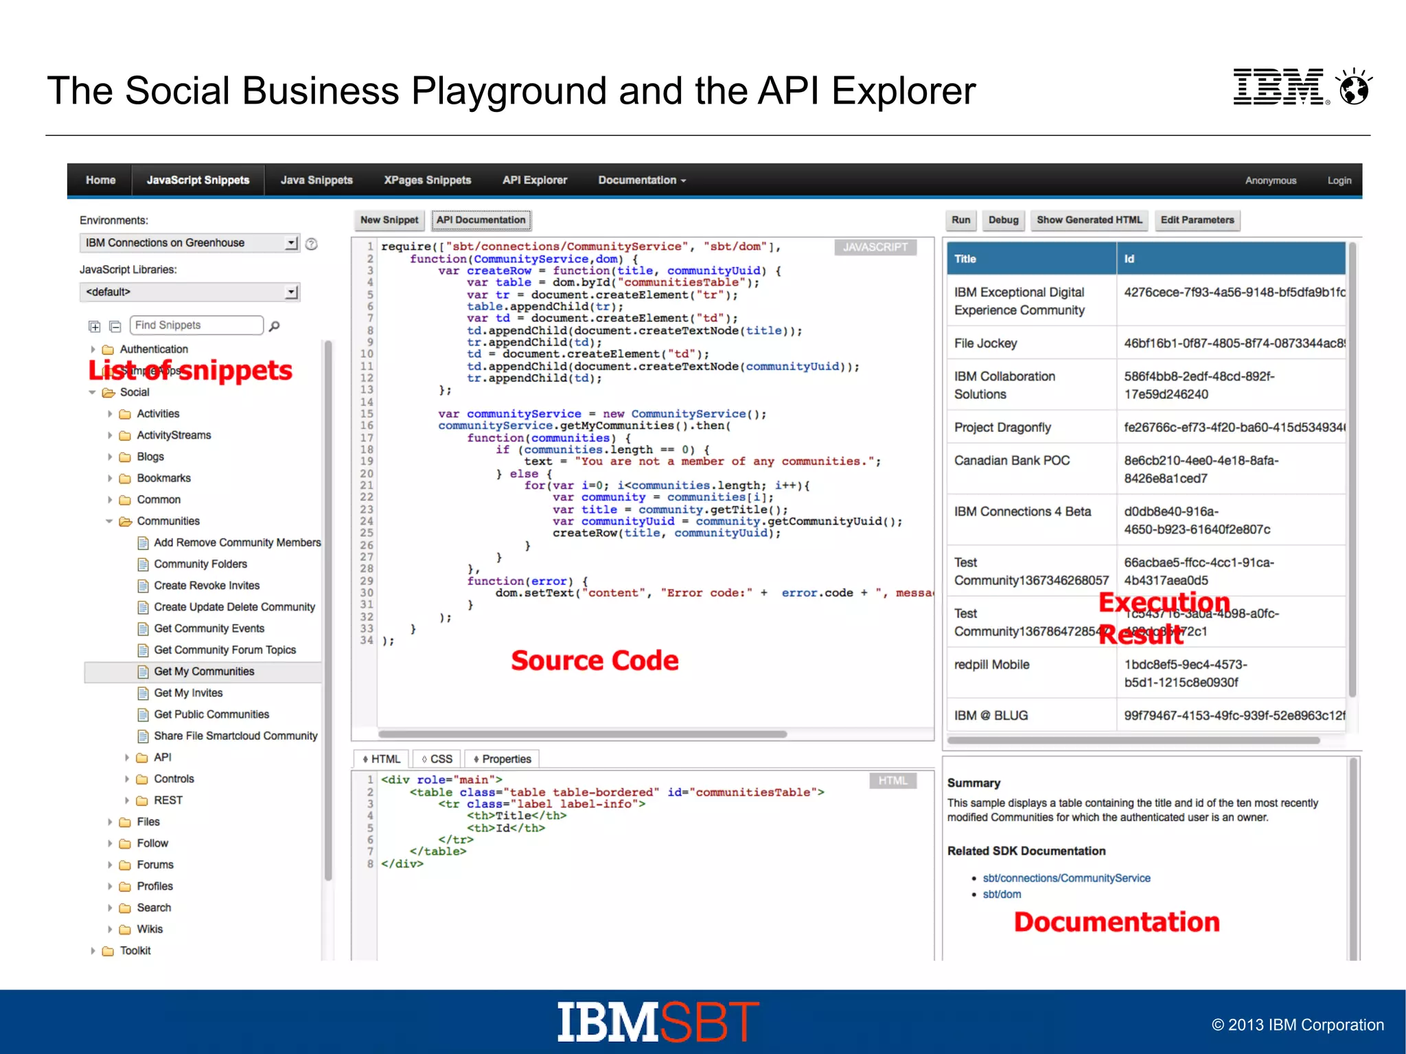Expand the Search tree node
The image size is (1406, 1054).
109,908
